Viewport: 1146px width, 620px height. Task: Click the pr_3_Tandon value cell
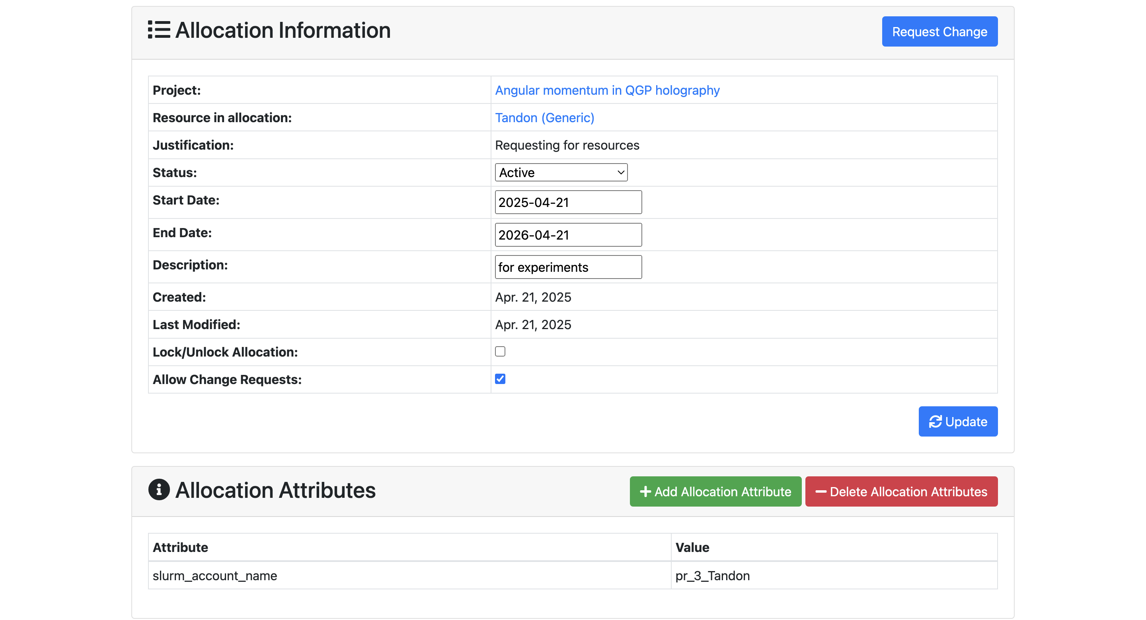point(712,575)
